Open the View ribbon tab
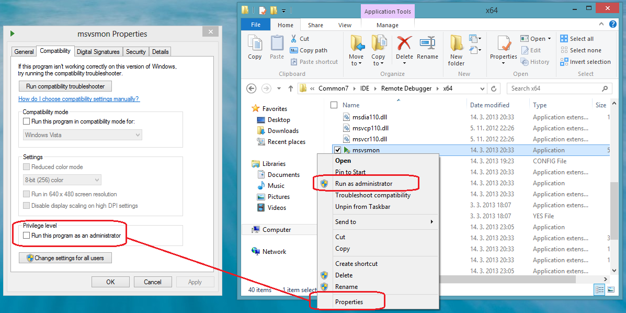Viewport: 626px width, 313px height. pos(345,25)
